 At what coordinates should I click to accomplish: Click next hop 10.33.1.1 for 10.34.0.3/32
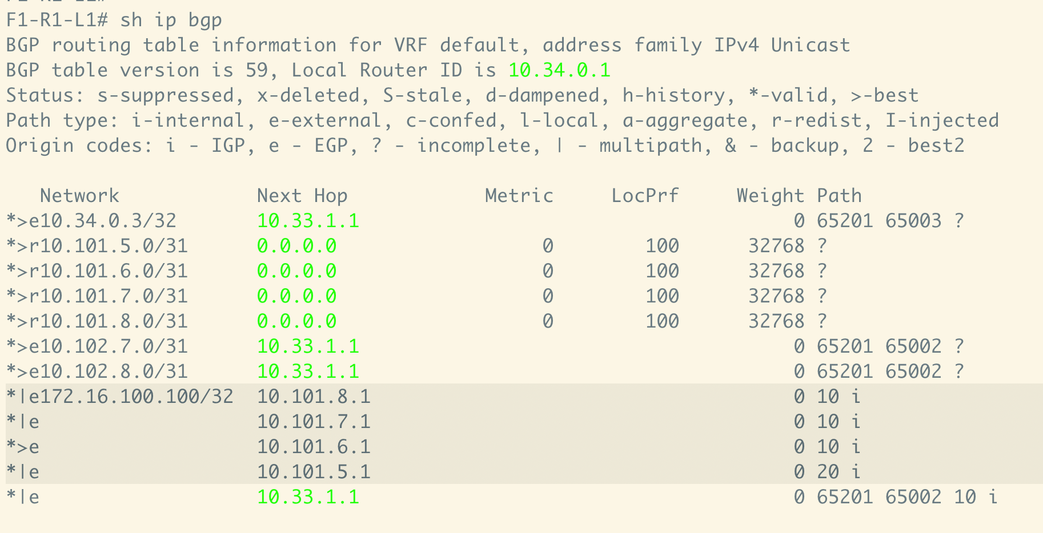[x=308, y=221]
